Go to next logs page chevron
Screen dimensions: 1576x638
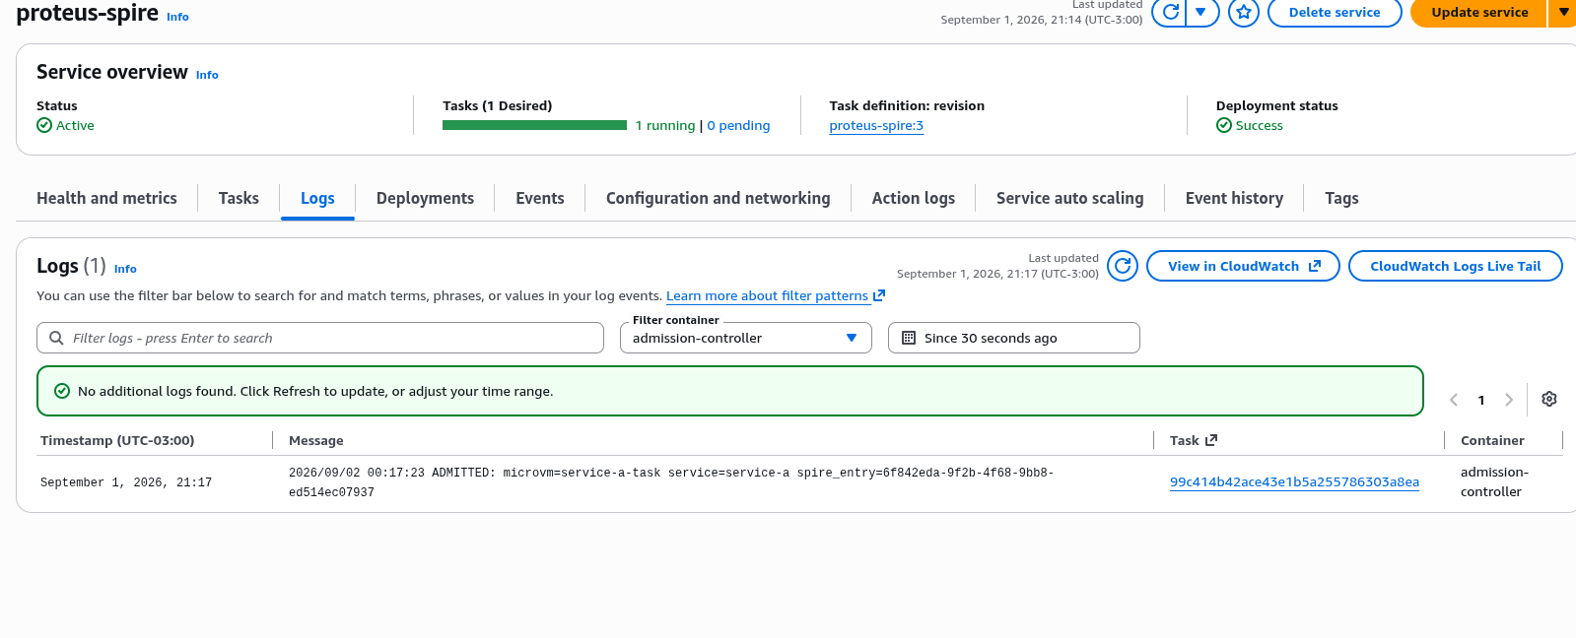tap(1509, 400)
